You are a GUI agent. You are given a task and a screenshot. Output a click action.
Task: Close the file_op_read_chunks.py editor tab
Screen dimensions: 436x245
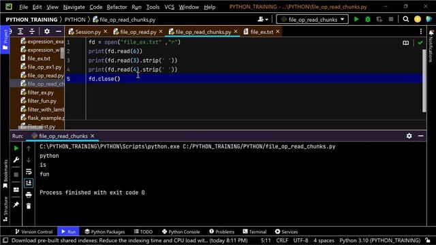tap(236, 32)
